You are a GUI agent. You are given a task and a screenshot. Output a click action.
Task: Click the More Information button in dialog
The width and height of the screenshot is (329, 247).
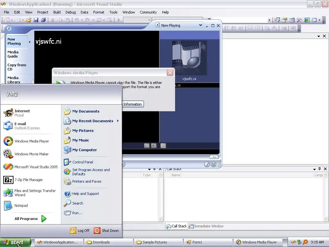pyautogui.click(x=132, y=104)
